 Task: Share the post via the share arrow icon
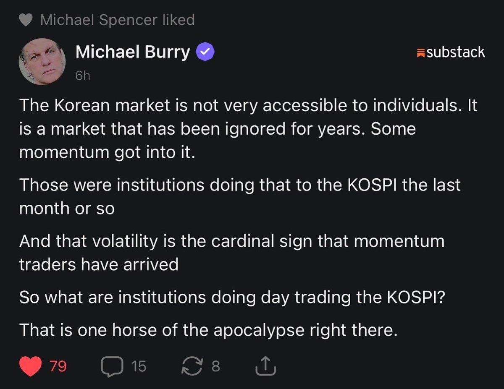point(265,366)
